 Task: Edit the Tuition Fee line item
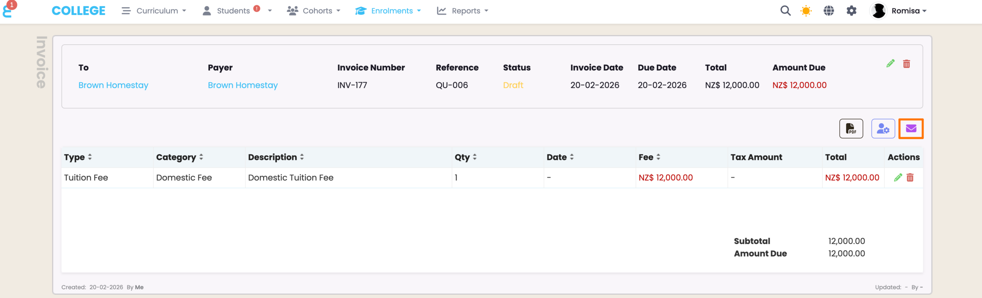[898, 178]
